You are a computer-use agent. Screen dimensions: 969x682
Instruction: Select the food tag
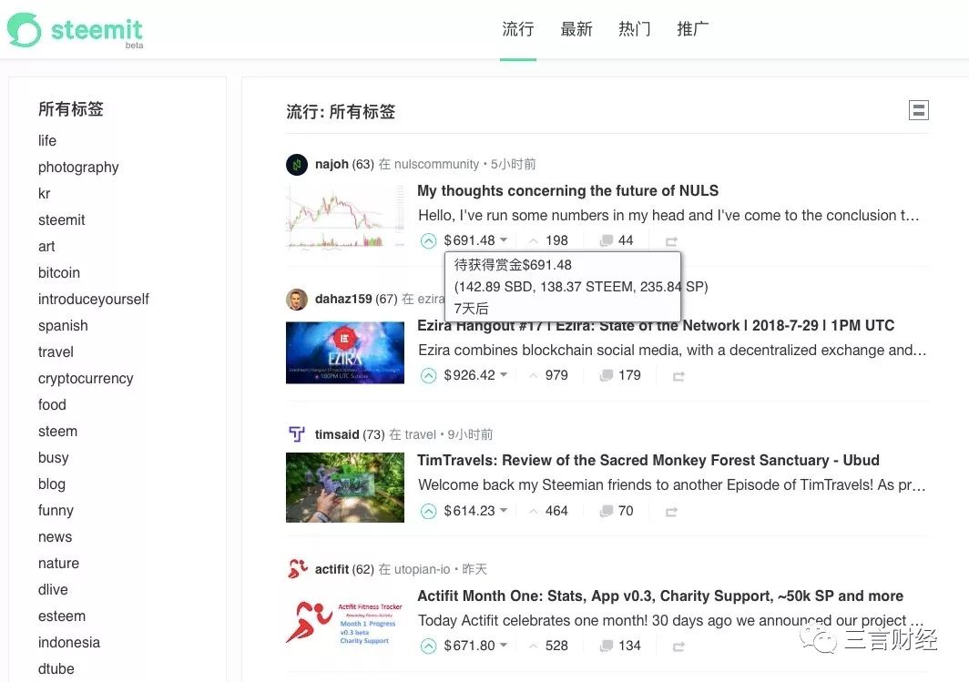pos(52,404)
